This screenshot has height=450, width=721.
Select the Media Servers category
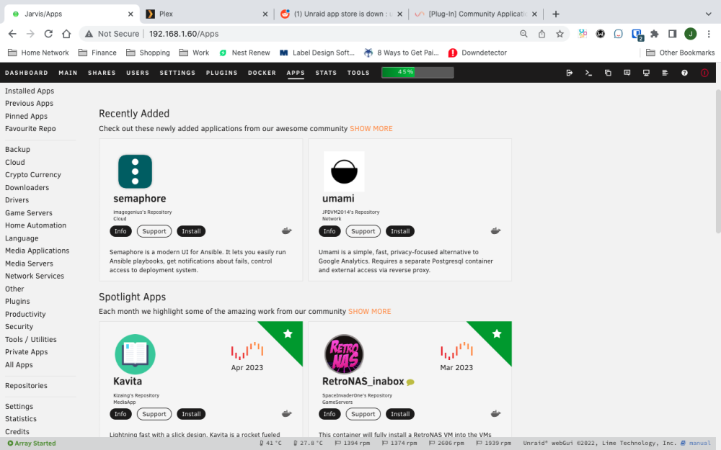point(29,264)
